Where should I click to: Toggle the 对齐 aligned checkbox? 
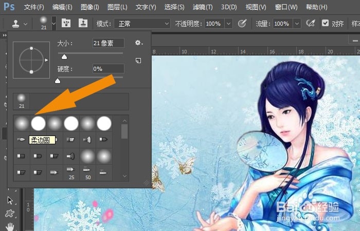[325, 23]
